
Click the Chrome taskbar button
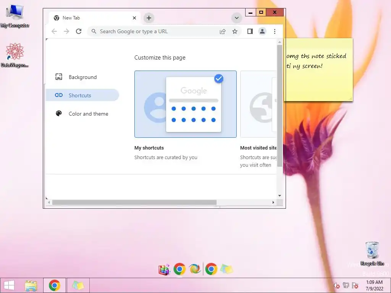tap(55, 285)
